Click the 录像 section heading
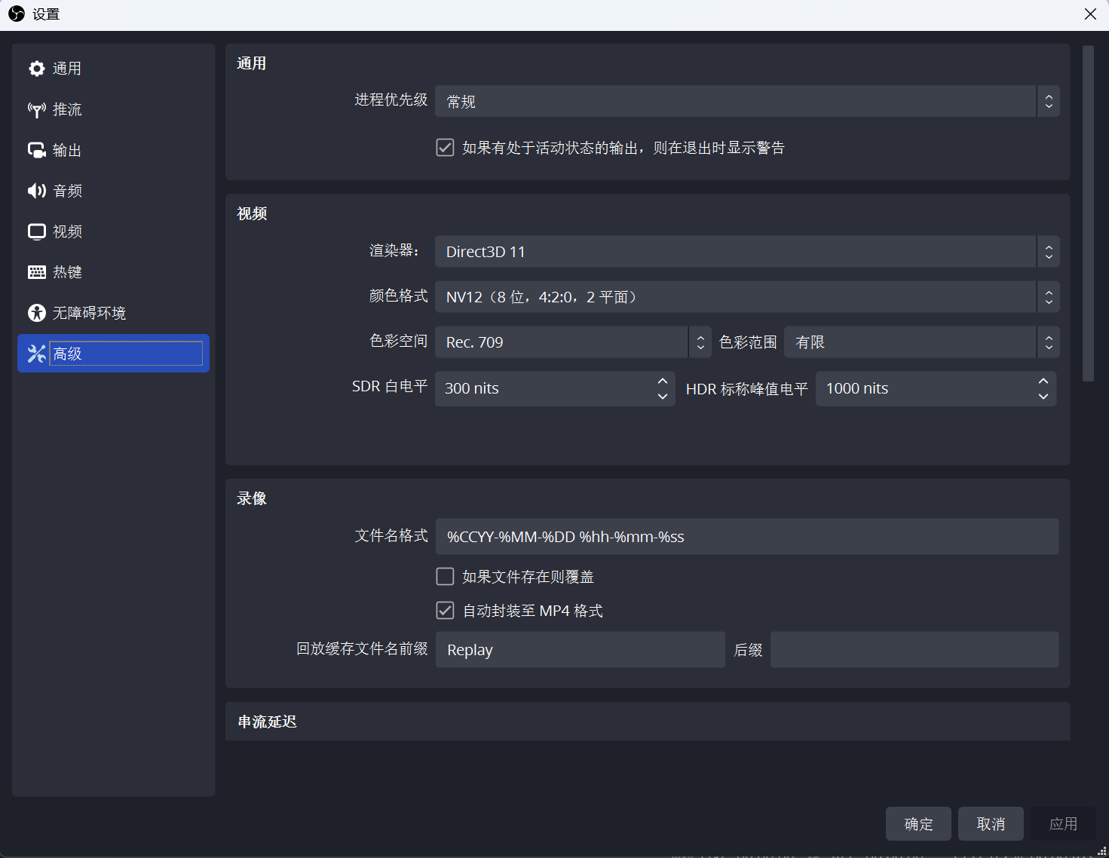Image resolution: width=1109 pixels, height=858 pixels. tap(252, 498)
